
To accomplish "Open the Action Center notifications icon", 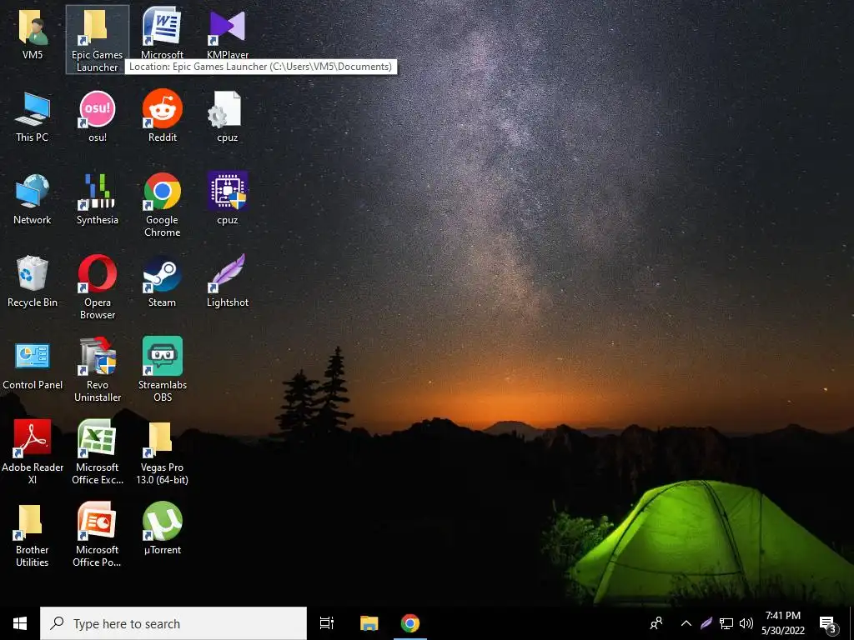I will click(x=828, y=624).
